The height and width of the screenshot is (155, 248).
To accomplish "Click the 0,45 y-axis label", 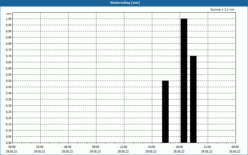I will (9, 87).
